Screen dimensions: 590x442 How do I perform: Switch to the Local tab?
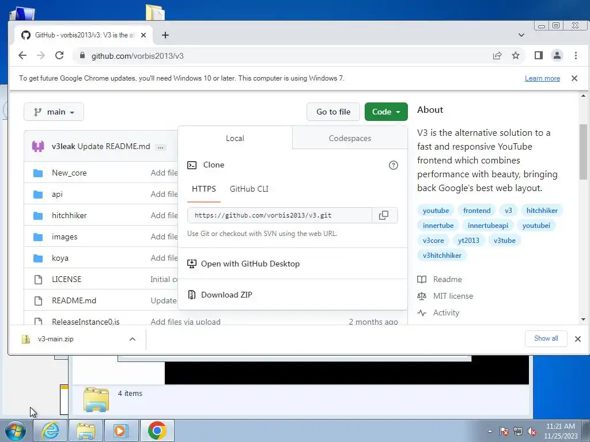point(235,138)
